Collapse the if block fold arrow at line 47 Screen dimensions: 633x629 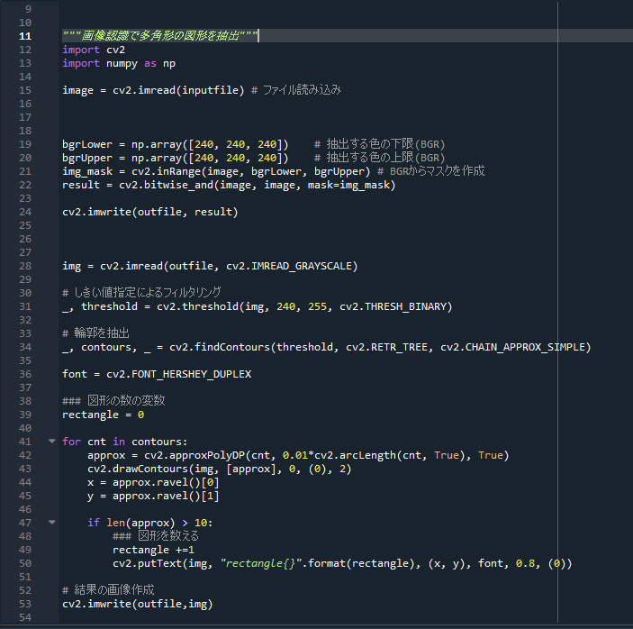click(x=51, y=522)
